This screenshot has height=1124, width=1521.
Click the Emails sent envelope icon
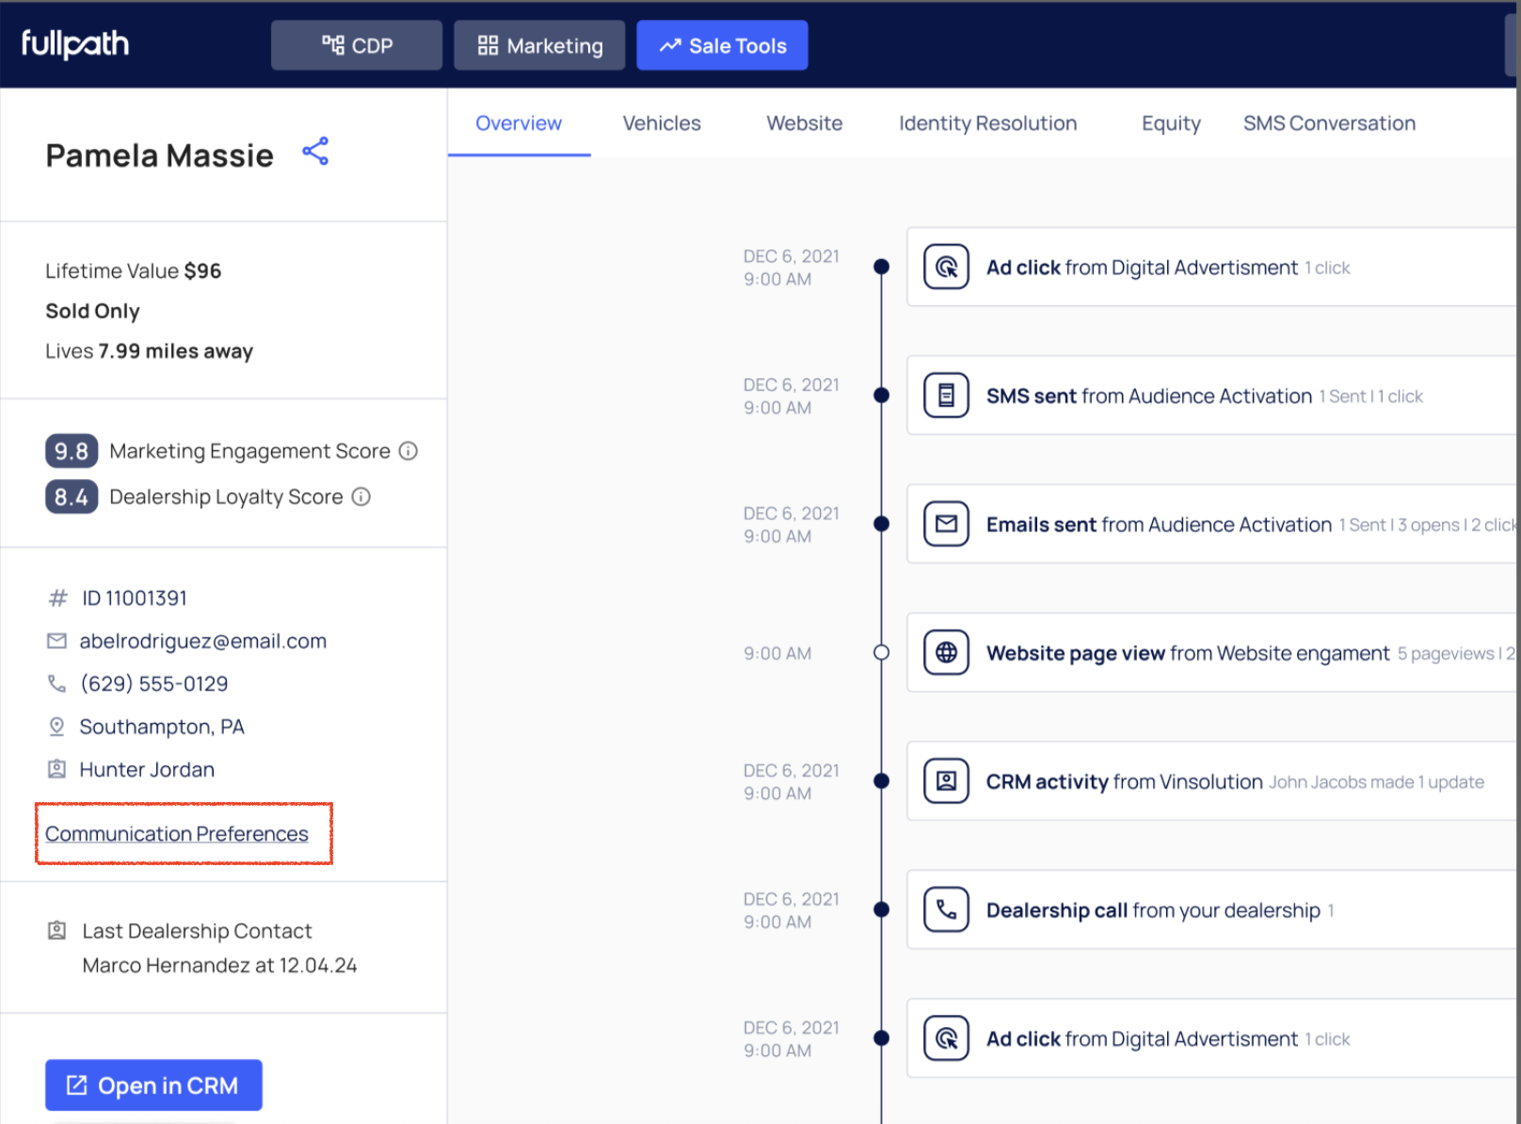pyautogui.click(x=946, y=524)
